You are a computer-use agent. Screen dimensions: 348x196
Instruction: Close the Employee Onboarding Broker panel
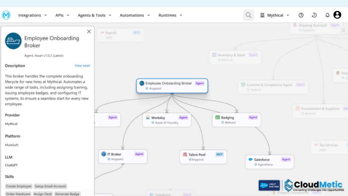pos(89,32)
